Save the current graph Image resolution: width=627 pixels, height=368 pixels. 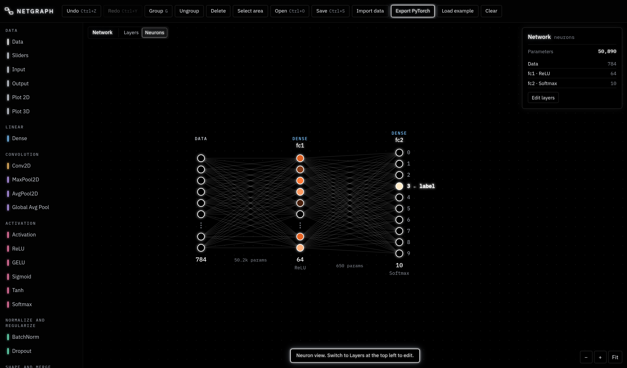click(330, 11)
